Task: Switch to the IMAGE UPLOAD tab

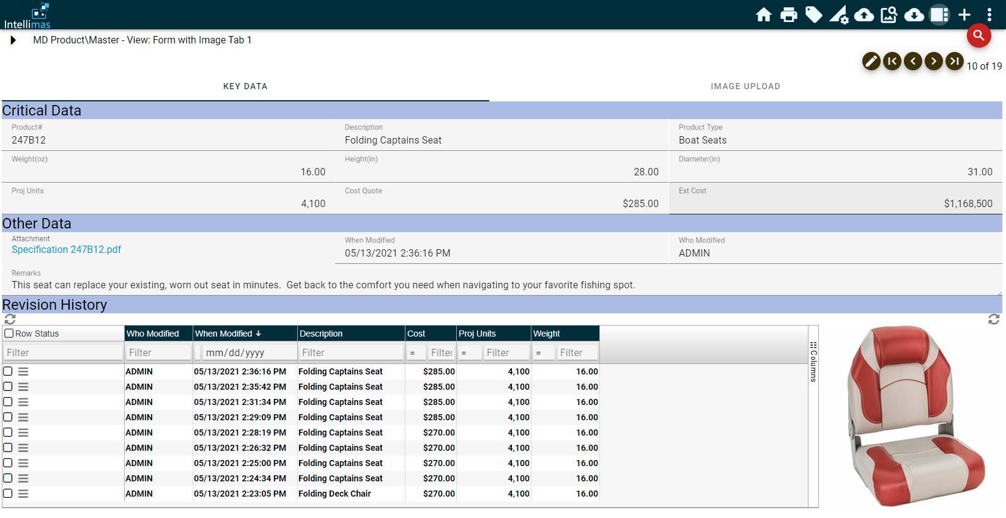Action: pyautogui.click(x=745, y=86)
